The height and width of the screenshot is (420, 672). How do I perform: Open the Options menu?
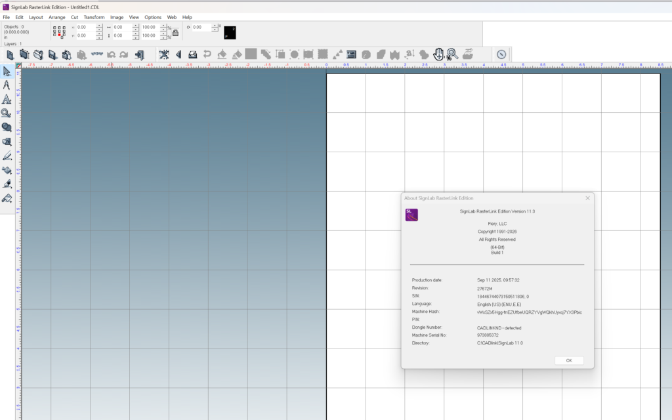pyautogui.click(x=153, y=17)
